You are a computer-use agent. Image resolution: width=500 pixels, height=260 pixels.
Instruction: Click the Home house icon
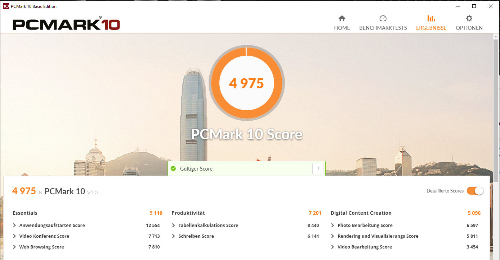(342, 18)
